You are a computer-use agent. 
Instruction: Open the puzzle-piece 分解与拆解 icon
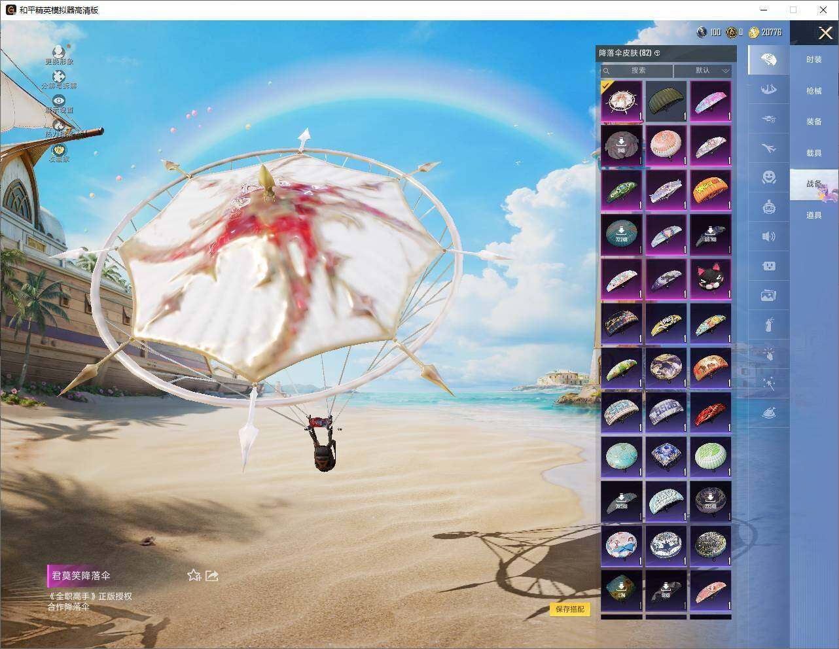pos(59,77)
